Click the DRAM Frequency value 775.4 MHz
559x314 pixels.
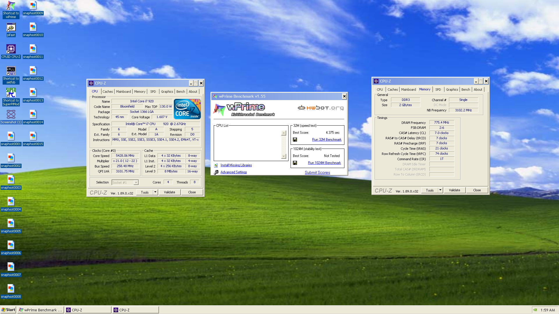coord(442,123)
